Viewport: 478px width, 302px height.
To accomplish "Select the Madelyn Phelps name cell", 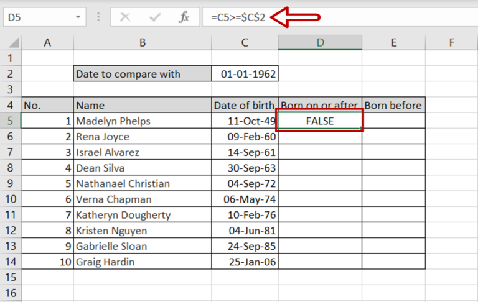I will [x=143, y=121].
